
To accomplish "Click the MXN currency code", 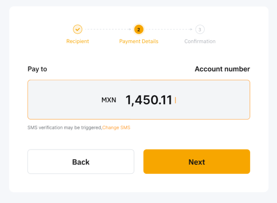I will pos(109,100).
